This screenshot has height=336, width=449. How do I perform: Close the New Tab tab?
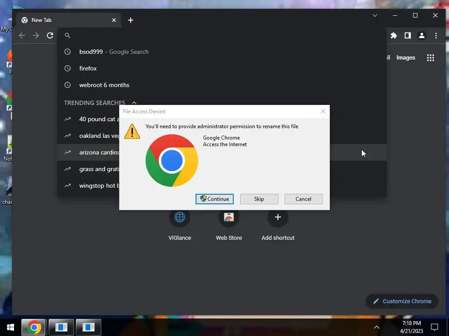click(x=114, y=20)
